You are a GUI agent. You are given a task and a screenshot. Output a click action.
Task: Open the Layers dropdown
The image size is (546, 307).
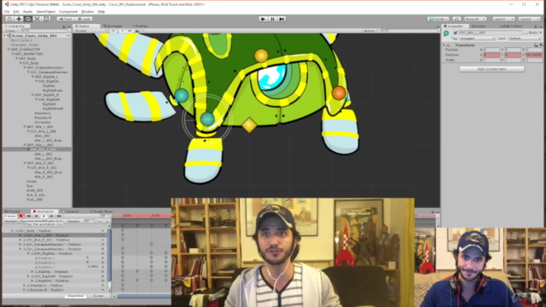503,19
